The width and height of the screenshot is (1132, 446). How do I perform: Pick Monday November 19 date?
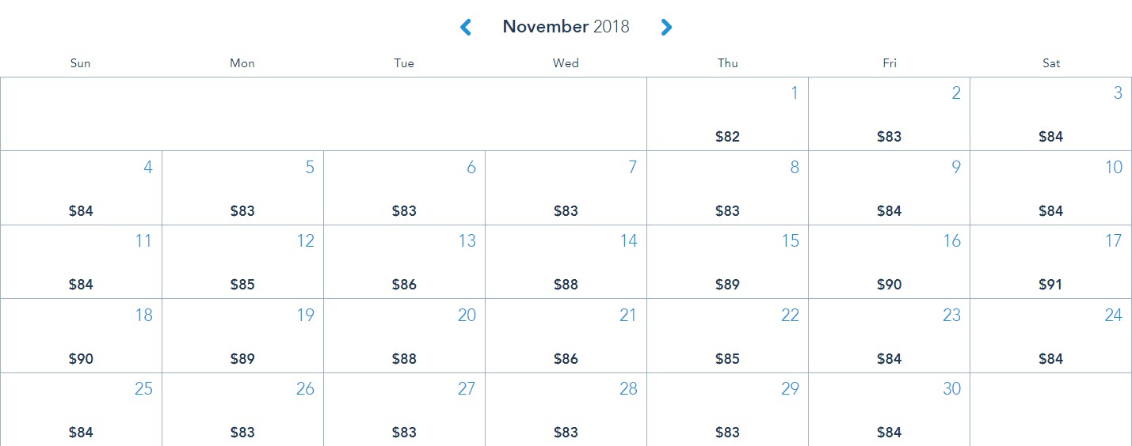[x=243, y=336]
